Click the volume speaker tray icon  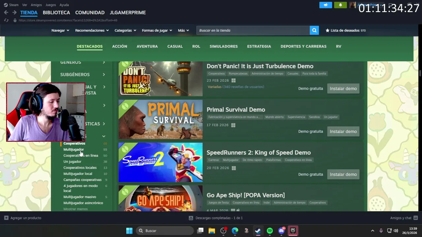[396, 231]
